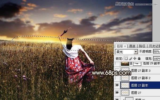160x100 pixels.
Task: Switch to the 路径 tab
Action: point(142,46)
